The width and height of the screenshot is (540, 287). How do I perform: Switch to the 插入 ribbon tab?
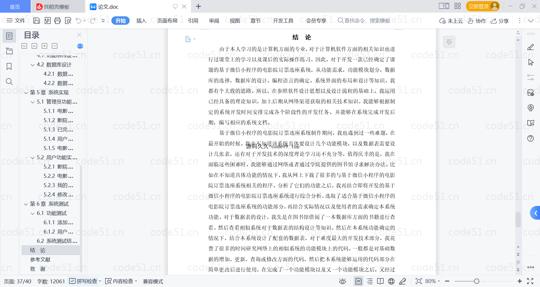tap(141, 21)
